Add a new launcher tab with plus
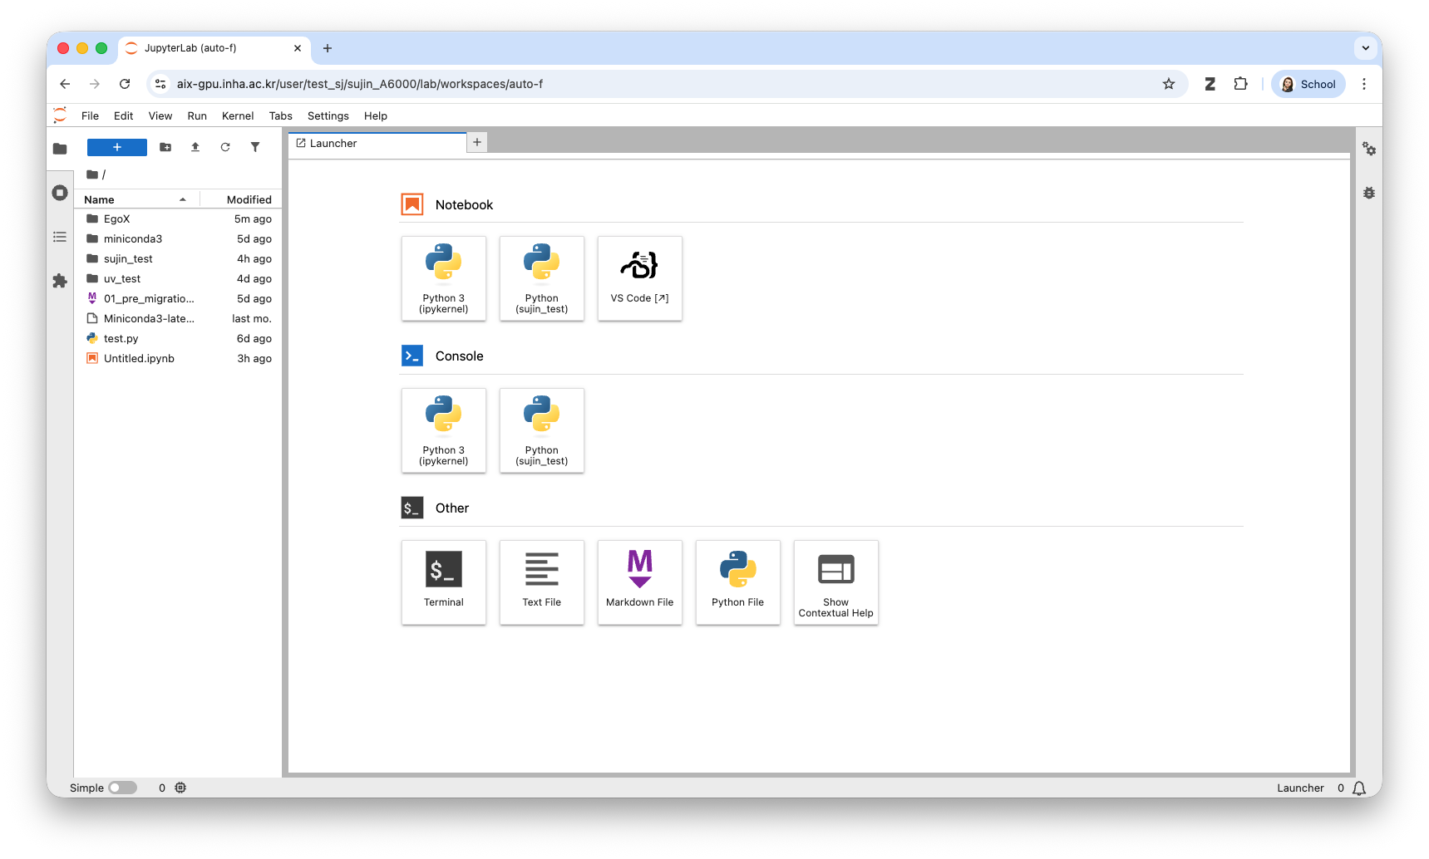Screen dimensions: 1429x859 [477, 143]
